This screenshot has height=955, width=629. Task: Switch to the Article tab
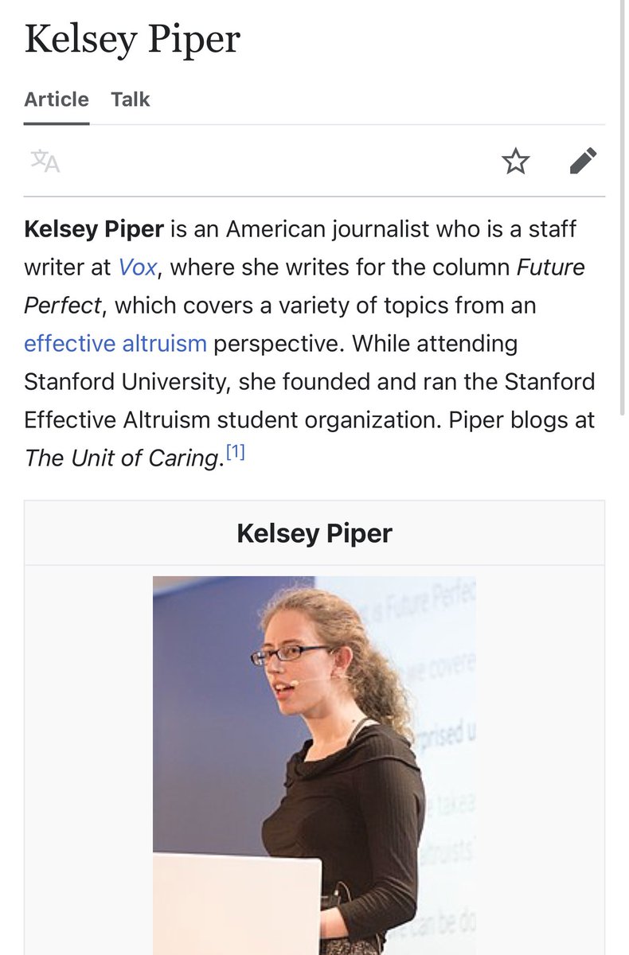[x=57, y=99]
